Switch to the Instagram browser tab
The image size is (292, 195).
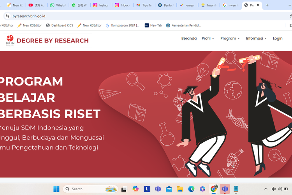[x=101, y=5]
